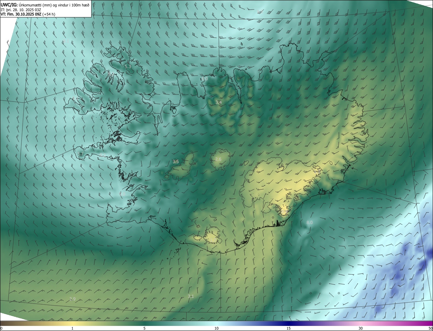Click the 8.0 value label off the southeast coast

[x=310, y=223]
